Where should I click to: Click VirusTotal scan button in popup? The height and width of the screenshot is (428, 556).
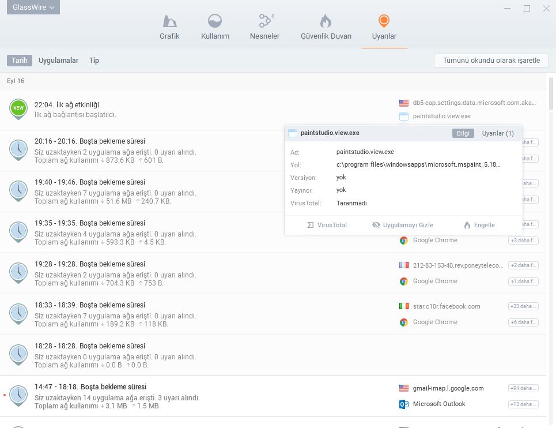(x=327, y=225)
